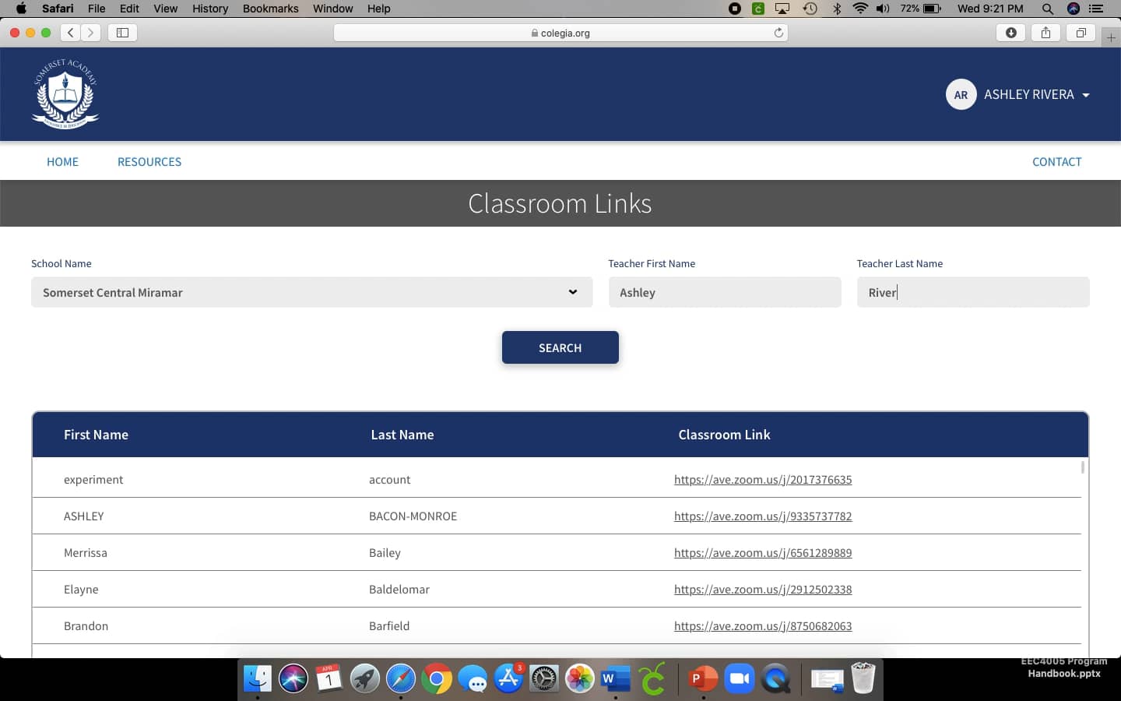Open zoom link ending in 2017376635
This screenshot has height=701, width=1121.
(x=763, y=480)
